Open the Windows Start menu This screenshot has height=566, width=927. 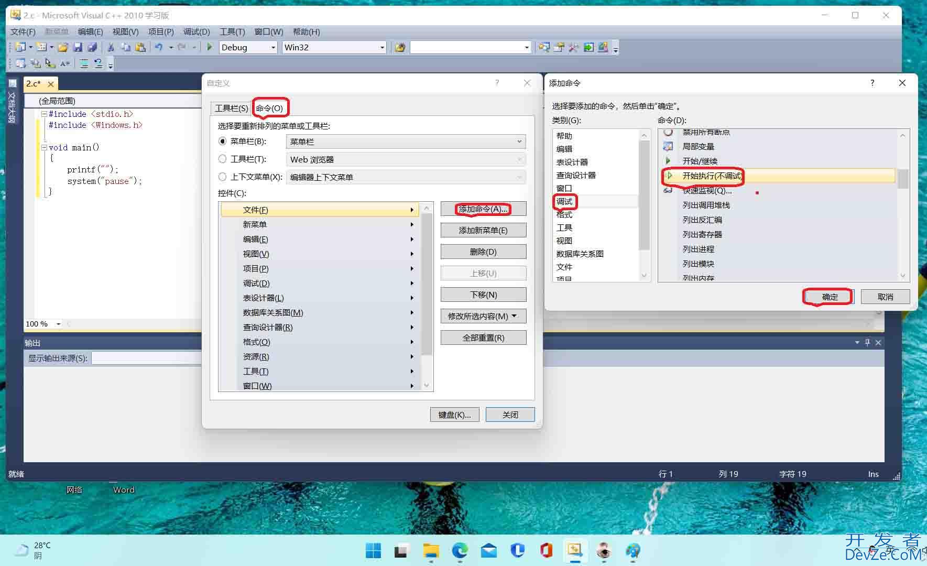point(373,551)
